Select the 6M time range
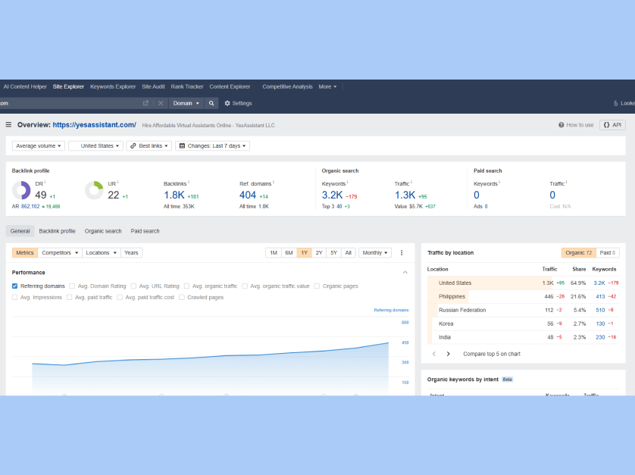The height and width of the screenshot is (475, 635). (x=289, y=253)
